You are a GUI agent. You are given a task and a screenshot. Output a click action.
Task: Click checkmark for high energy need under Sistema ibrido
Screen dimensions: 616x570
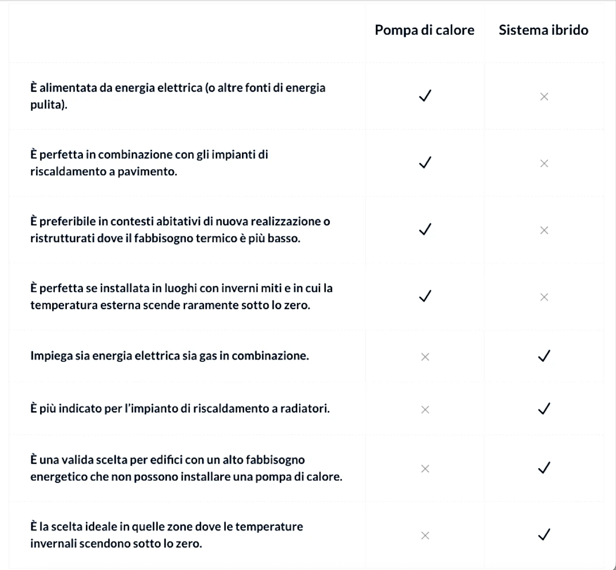(544, 467)
